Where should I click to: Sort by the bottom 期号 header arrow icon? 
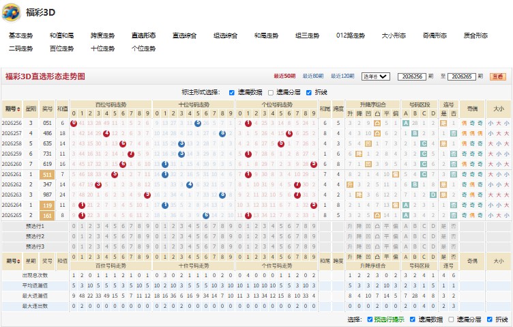[x=20, y=261]
